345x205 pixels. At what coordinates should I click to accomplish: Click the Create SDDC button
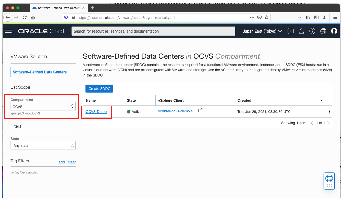(99, 88)
